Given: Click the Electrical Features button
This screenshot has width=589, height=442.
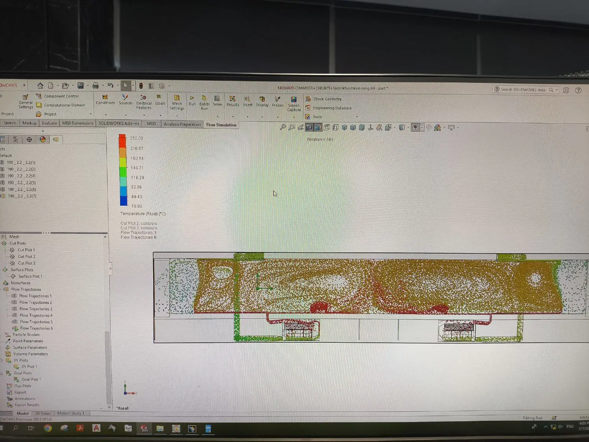Looking at the screenshot, I should pyautogui.click(x=144, y=102).
